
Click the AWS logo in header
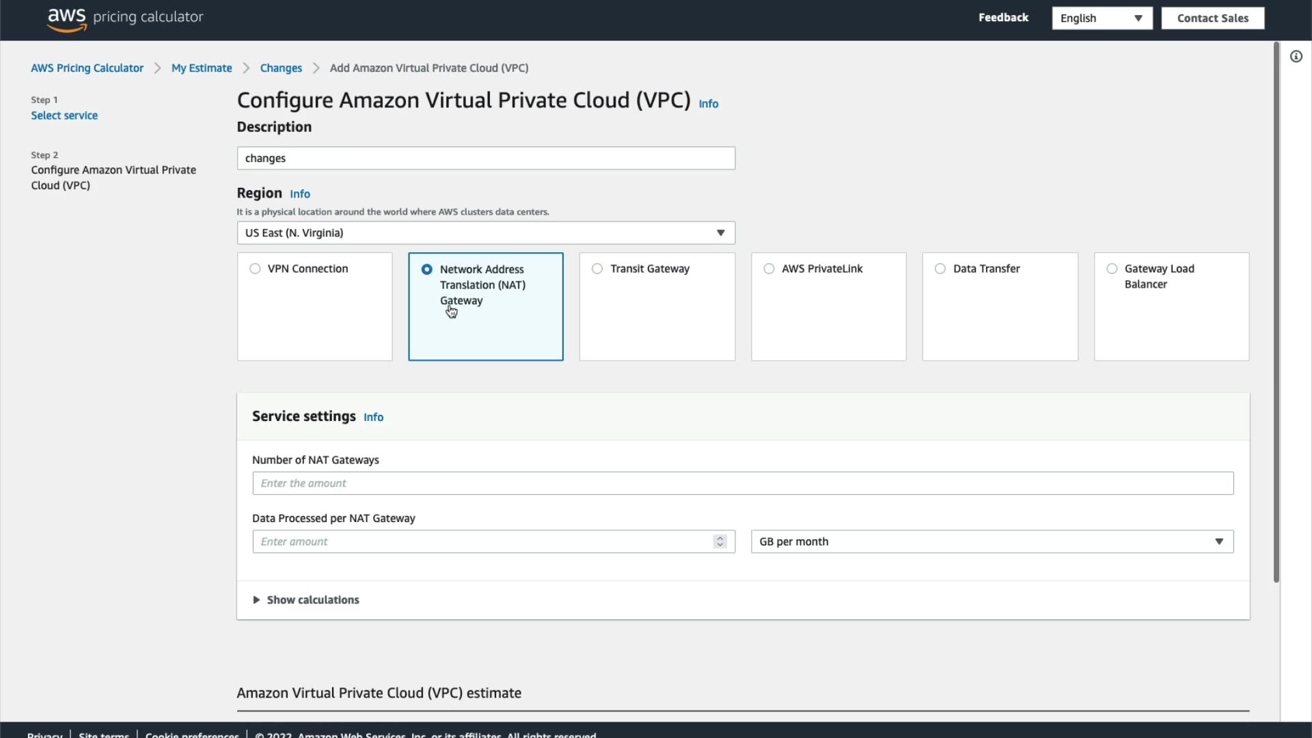(x=67, y=18)
